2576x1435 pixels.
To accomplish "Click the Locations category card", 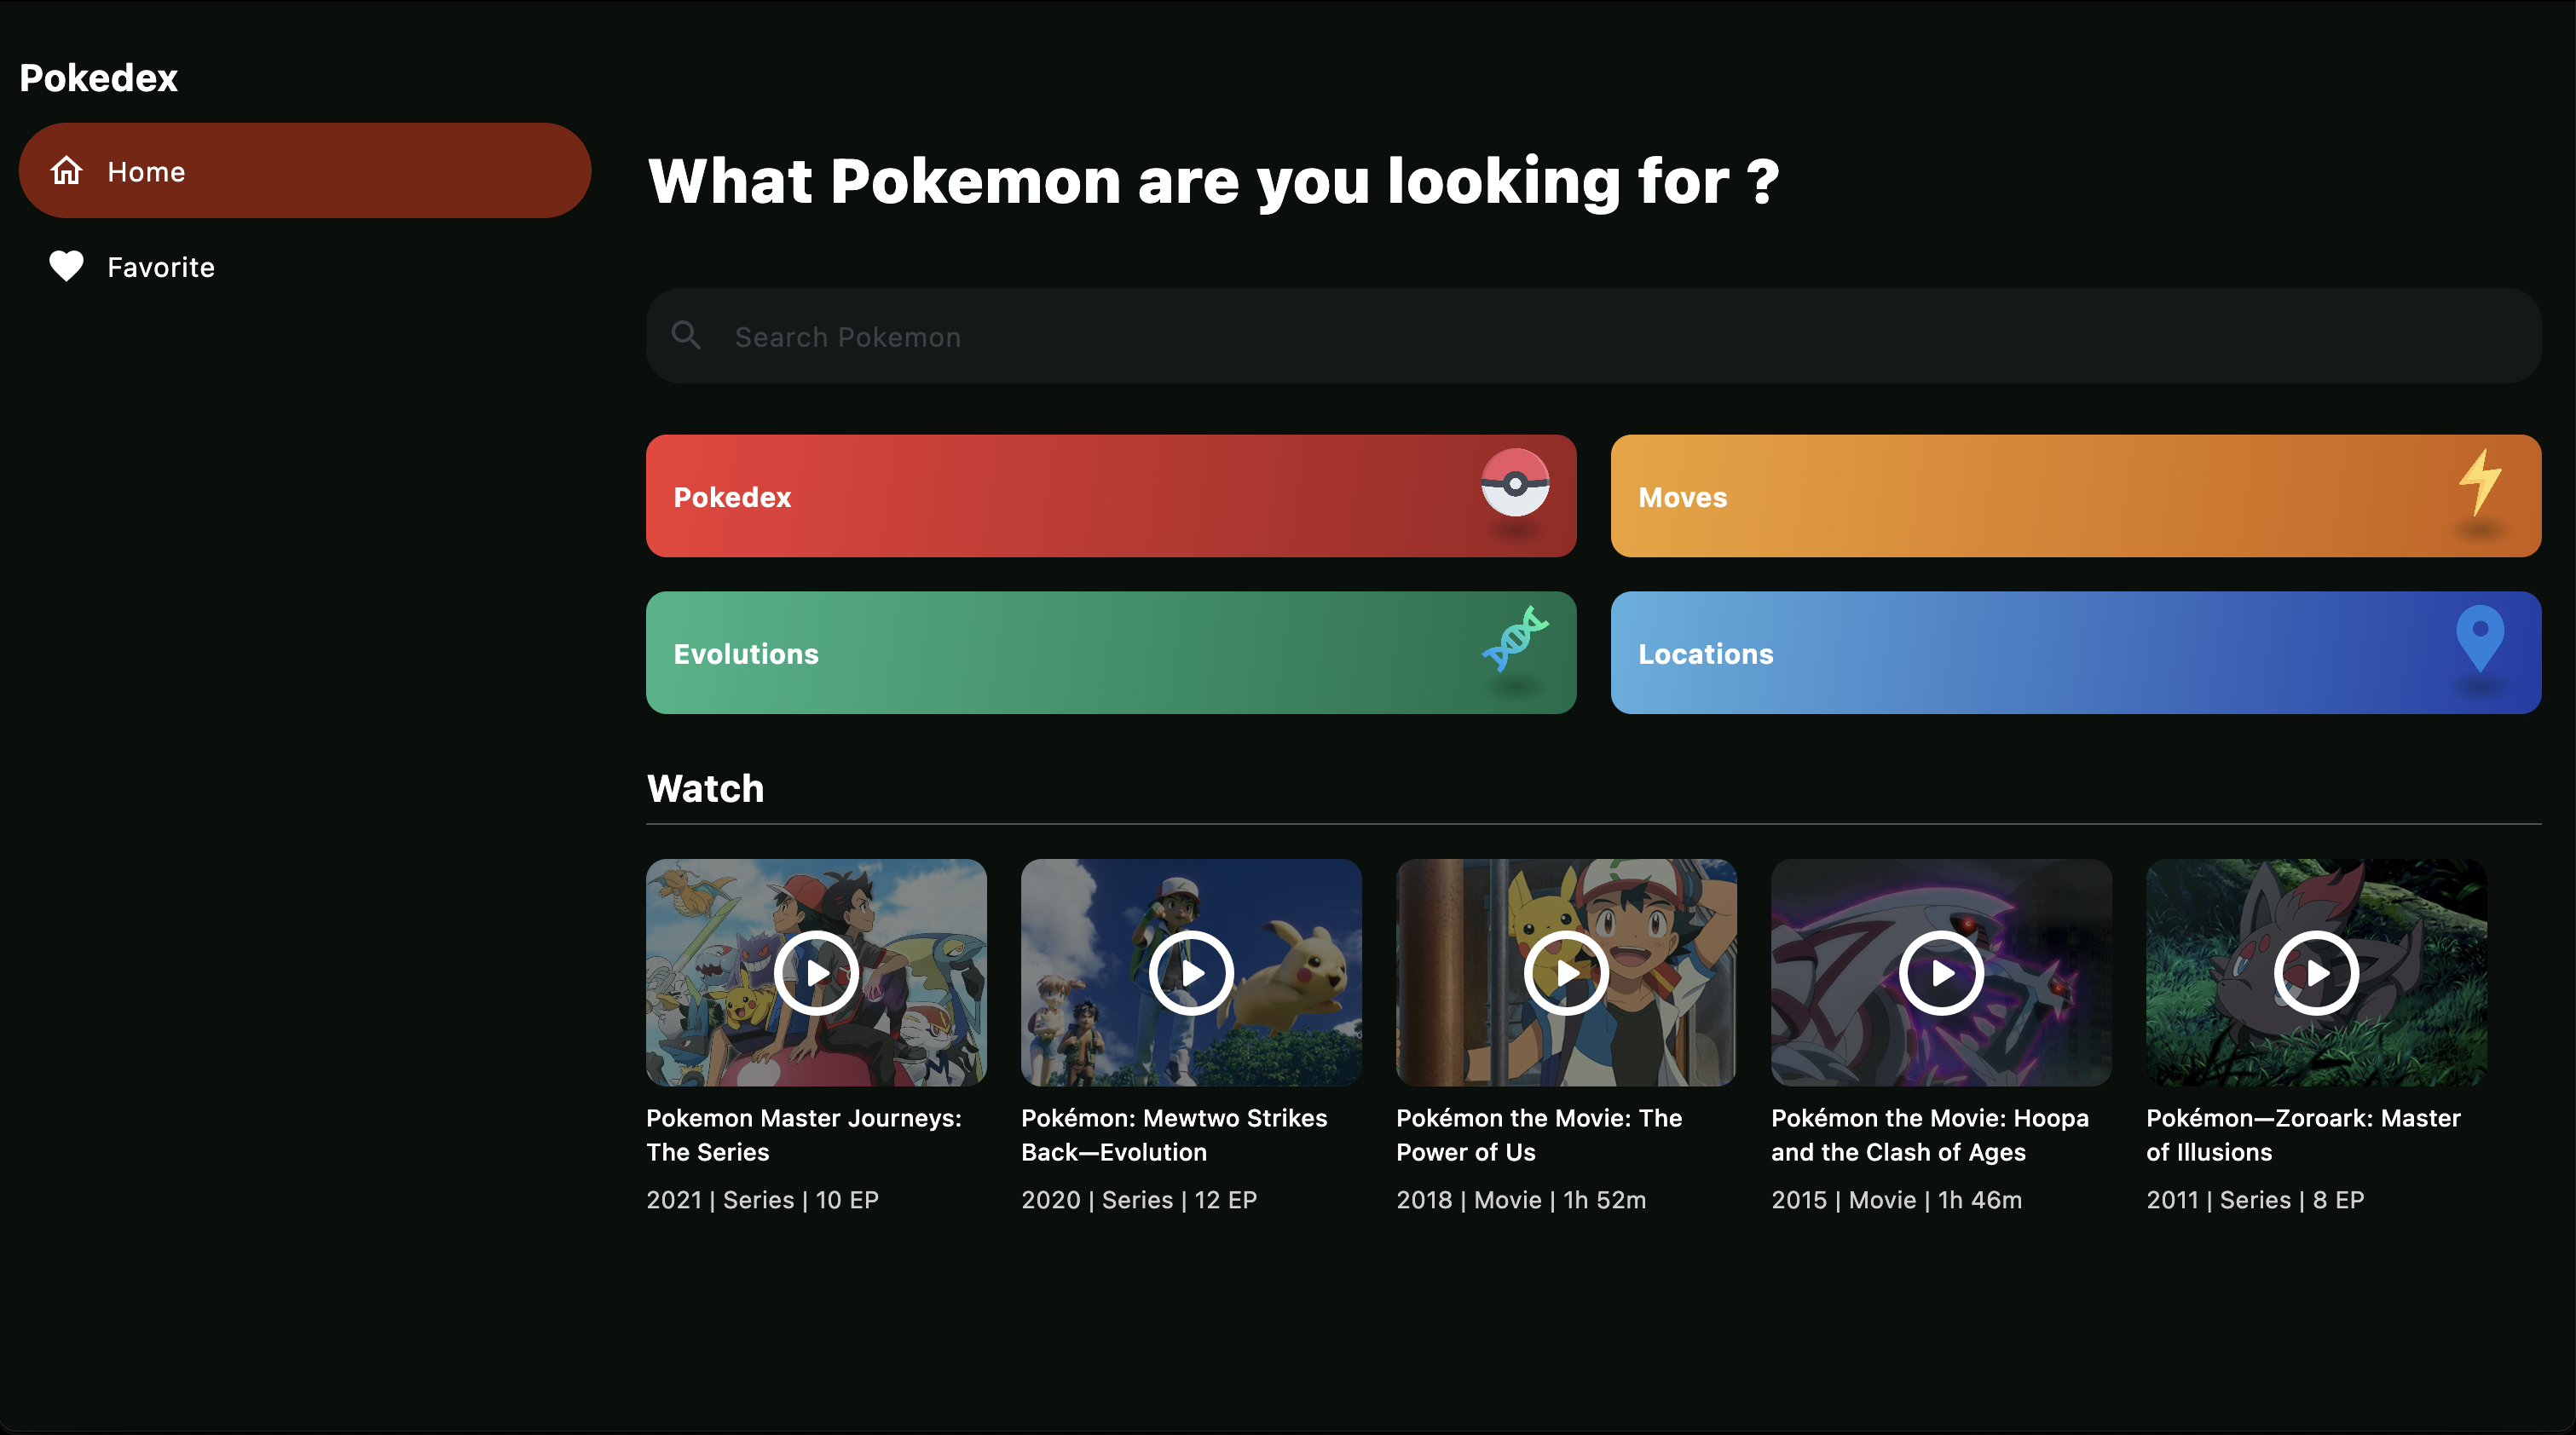I will [2076, 652].
